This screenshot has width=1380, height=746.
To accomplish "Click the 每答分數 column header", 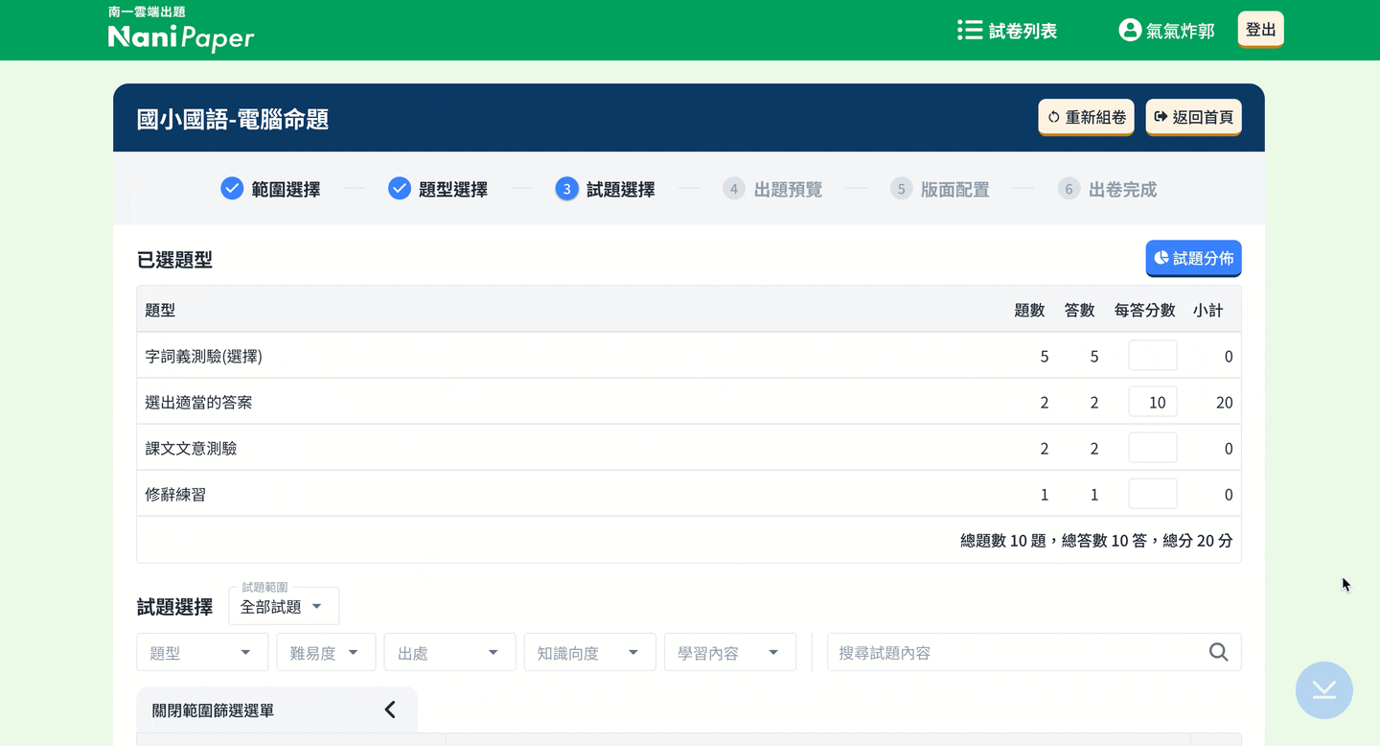I will (1145, 310).
